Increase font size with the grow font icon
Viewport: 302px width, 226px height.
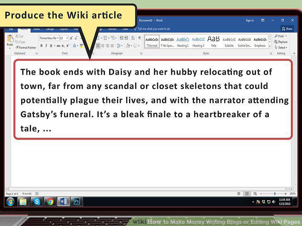(71, 38)
